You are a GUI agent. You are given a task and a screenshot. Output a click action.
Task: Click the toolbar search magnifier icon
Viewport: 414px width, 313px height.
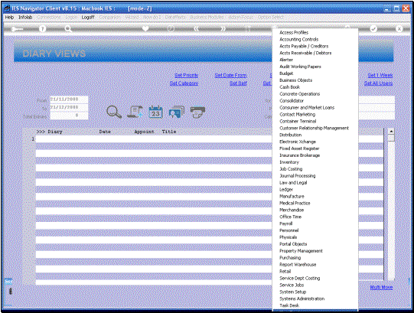68,28
